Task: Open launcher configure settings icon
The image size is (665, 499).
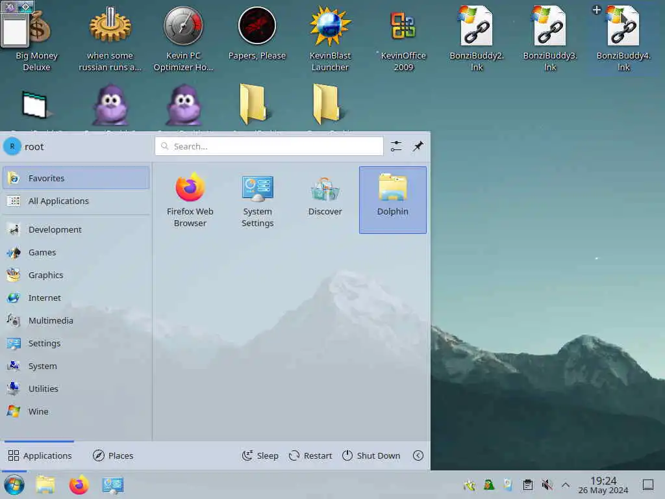Action: coord(396,146)
